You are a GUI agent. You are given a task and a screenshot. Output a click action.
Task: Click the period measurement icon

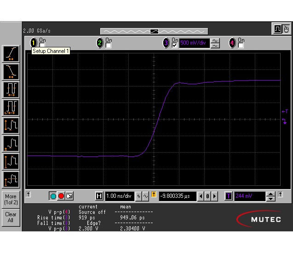11,89
